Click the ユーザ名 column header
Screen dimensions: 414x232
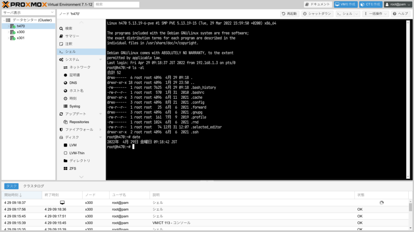pyautogui.click(x=129, y=195)
